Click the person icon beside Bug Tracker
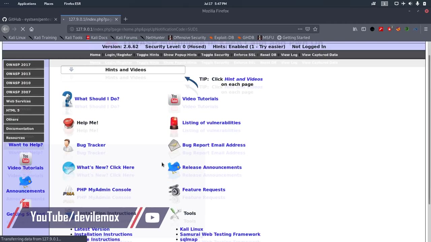The width and height of the screenshot is (431, 242). (68, 145)
